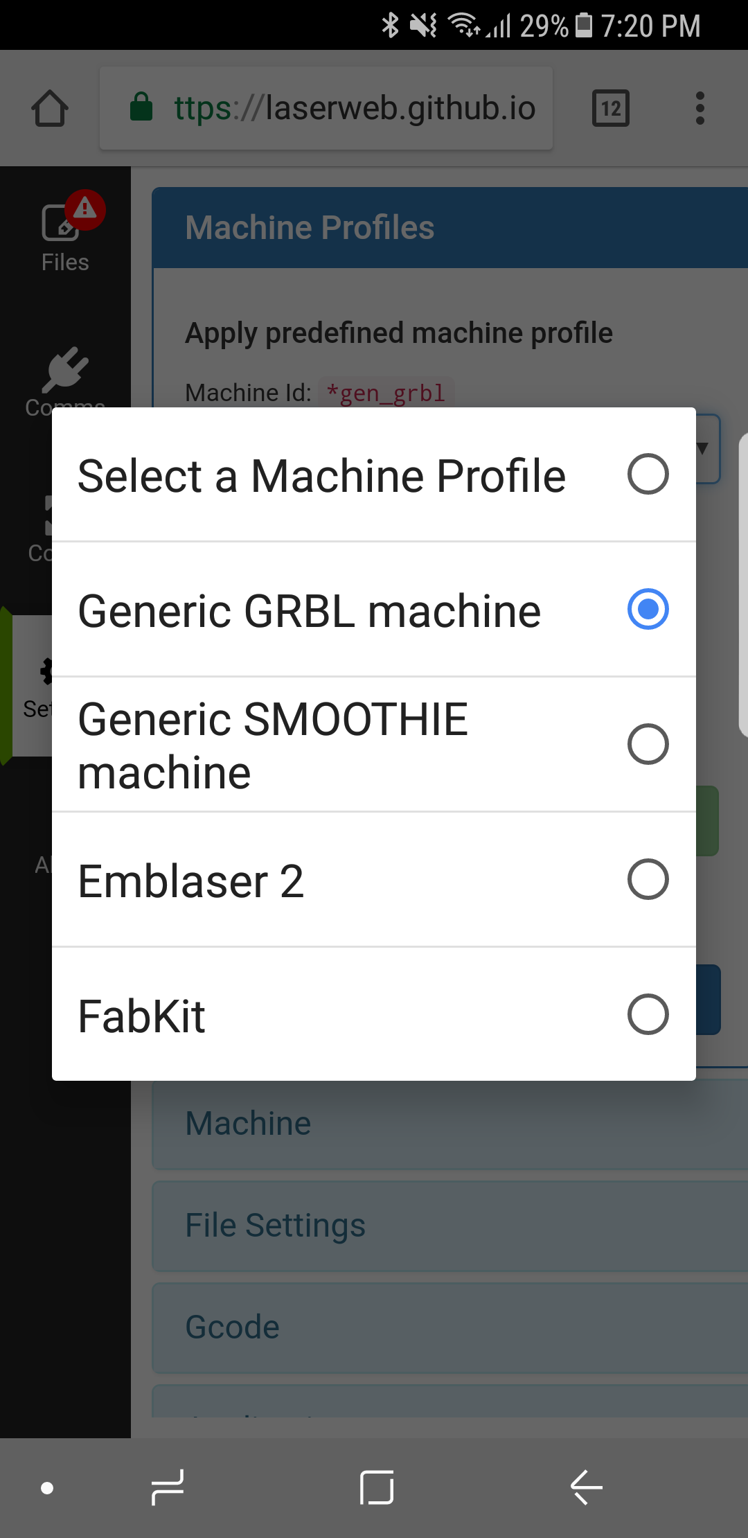Select the 'Select a Machine Profile' radio option

pyautogui.click(x=374, y=475)
